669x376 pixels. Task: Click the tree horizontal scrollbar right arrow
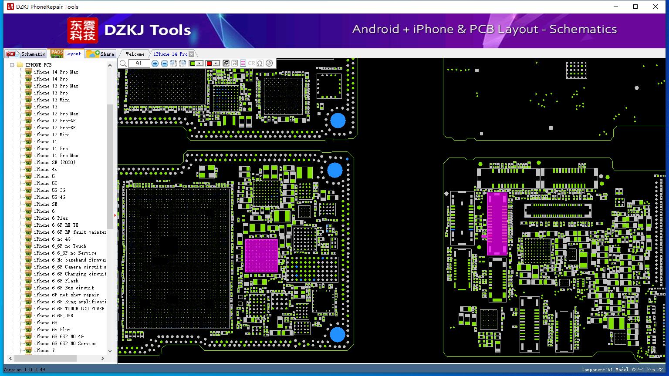pyautogui.click(x=103, y=359)
